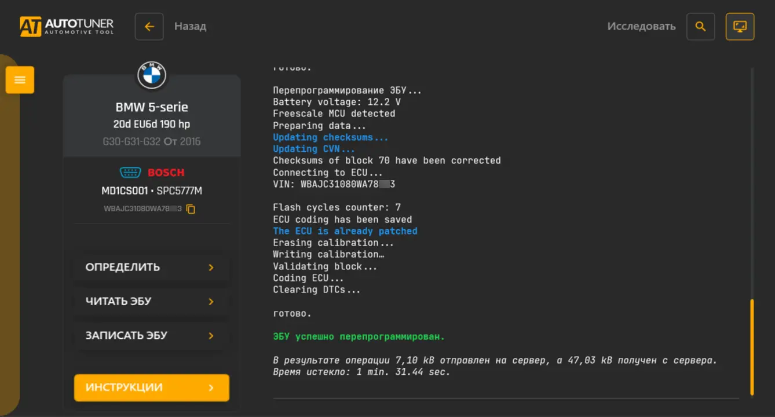
Task: Click the Flash cycles counter: 7 line
Action: (337, 207)
